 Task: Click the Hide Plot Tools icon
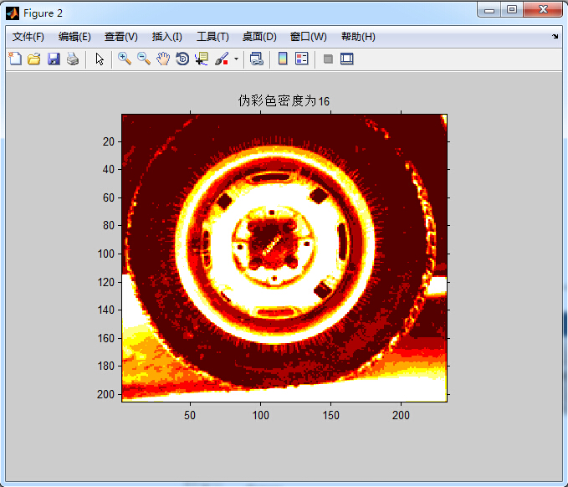pos(328,59)
